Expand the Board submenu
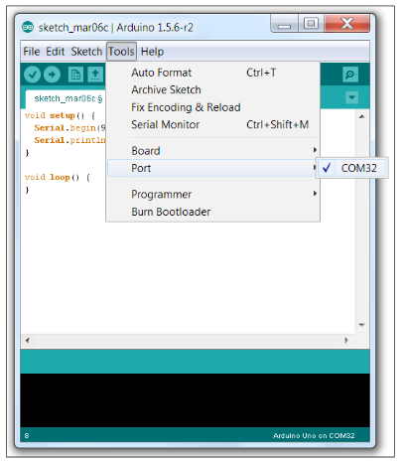Screen dimensions: 404x463 pyautogui.click(x=212, y=151)
